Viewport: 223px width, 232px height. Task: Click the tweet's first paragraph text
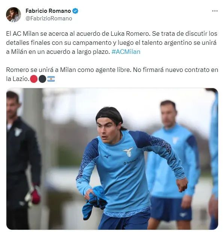[111, 43]
